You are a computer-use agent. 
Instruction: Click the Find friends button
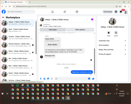[x=108, y=12]
